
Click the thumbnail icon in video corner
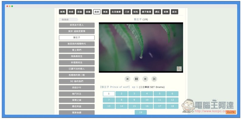coord(179,68)
